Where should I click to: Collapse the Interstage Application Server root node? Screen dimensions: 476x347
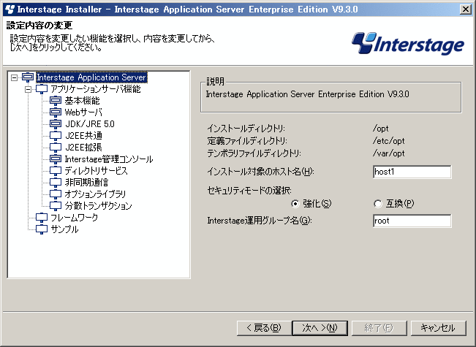[x=14, y=77]
